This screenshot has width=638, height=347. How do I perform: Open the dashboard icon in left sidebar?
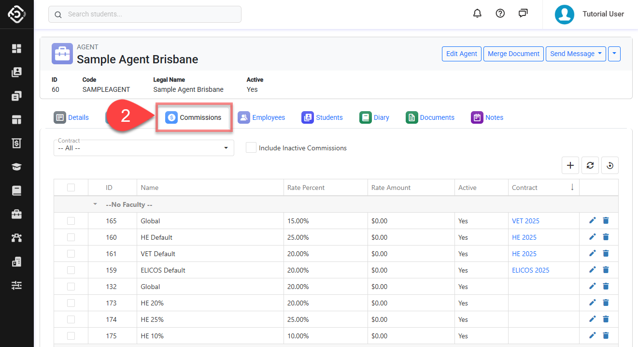tap(17, 48)
